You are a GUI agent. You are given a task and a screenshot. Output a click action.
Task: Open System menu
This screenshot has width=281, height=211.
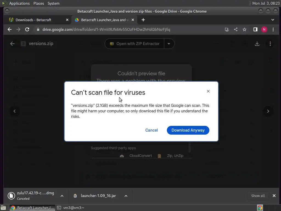54,3
